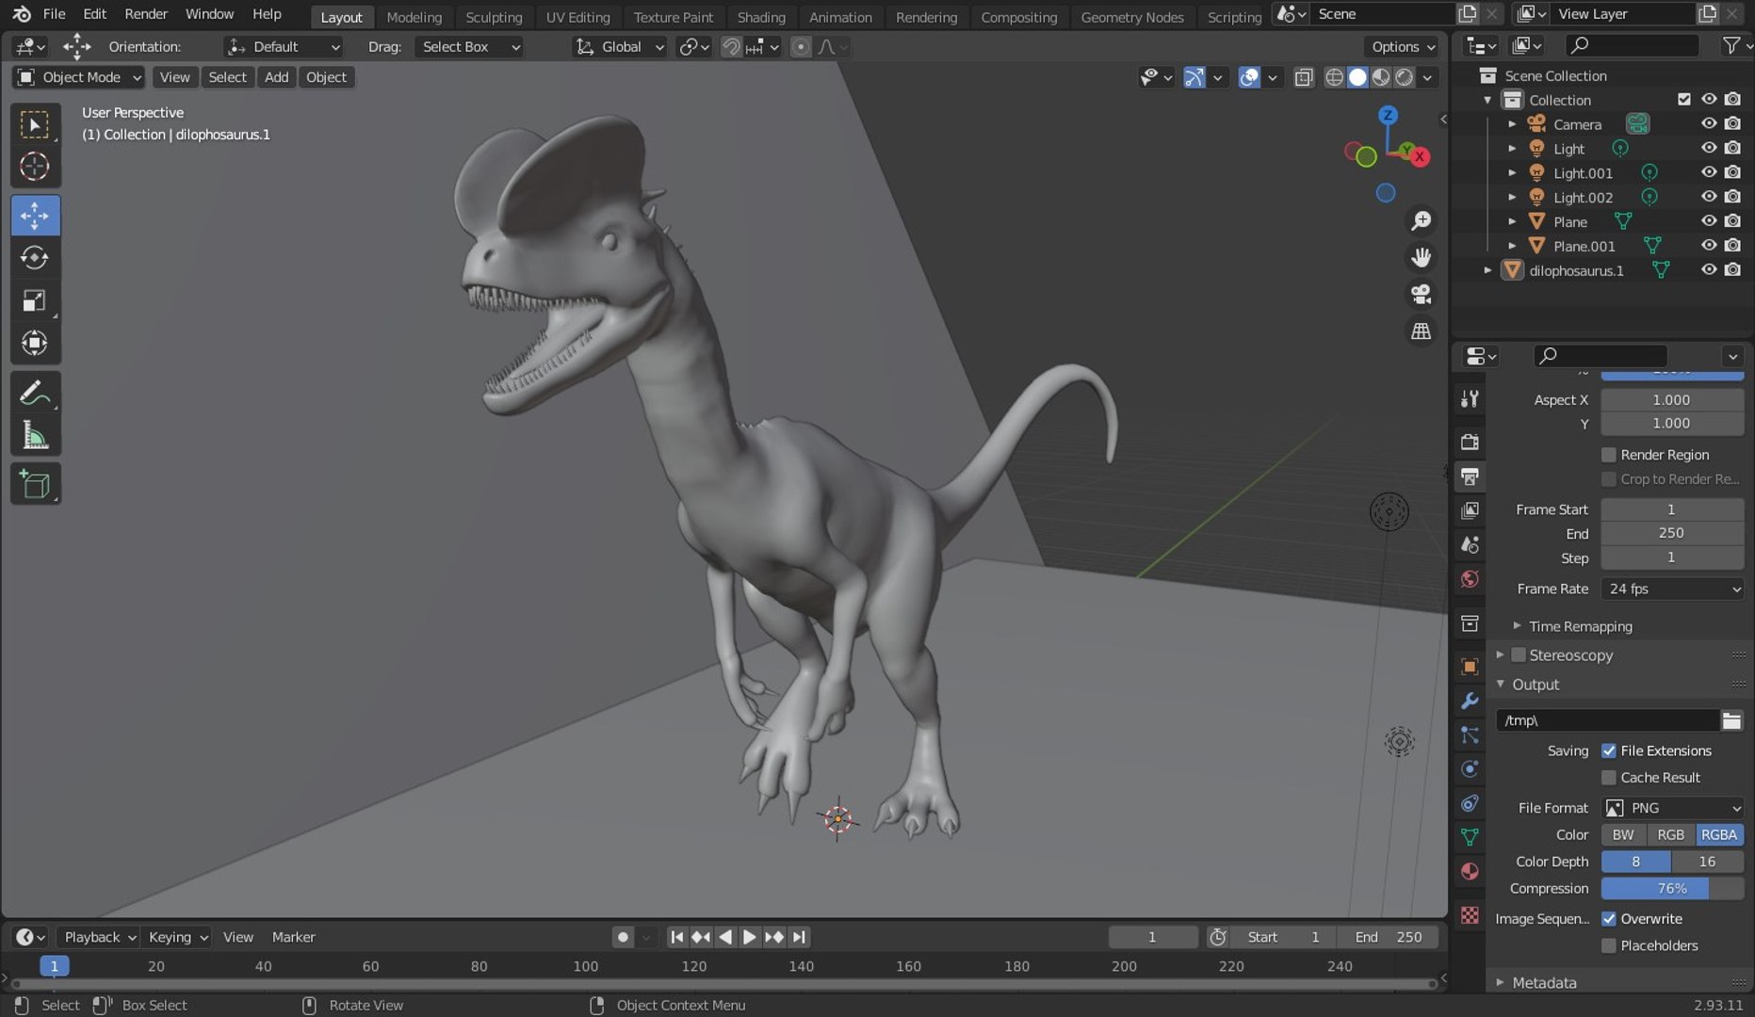Select the Add Cube tool

(35, 484)
